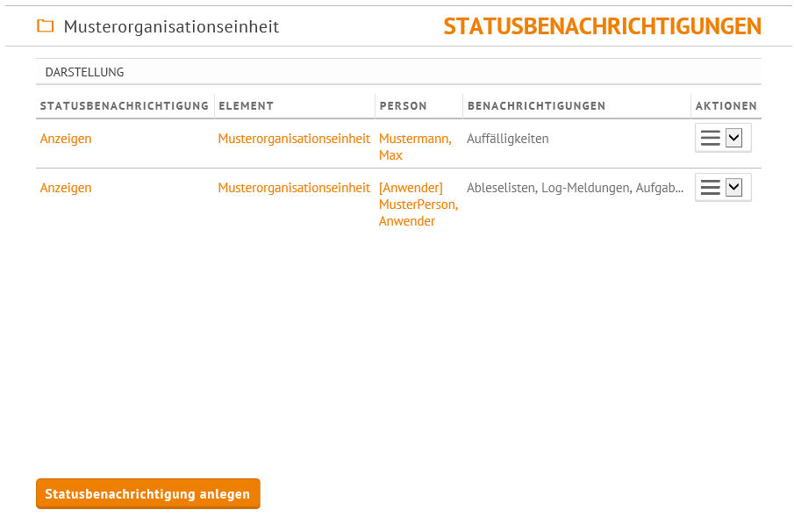The image size is (794, 524).
Task: Click the folder icon beside Musterorganisationseinheit heading
Action: (45, 25)
